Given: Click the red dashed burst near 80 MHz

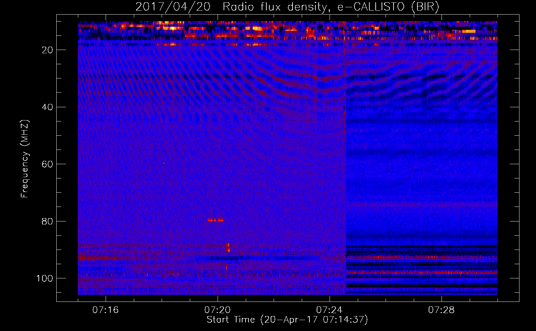Looking at the screenshot, I should click(x=215, y=220).
